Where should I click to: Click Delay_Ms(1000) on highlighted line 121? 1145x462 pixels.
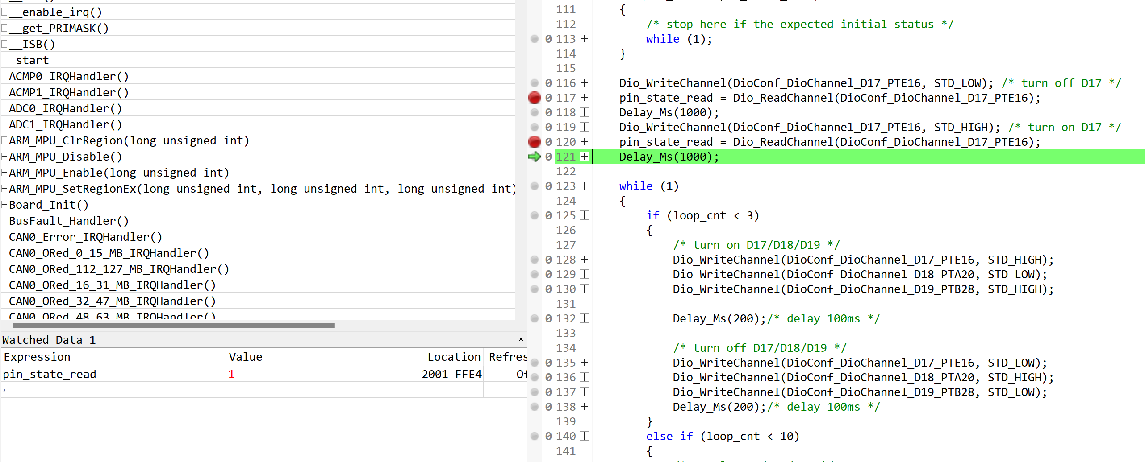coord(669,157)
